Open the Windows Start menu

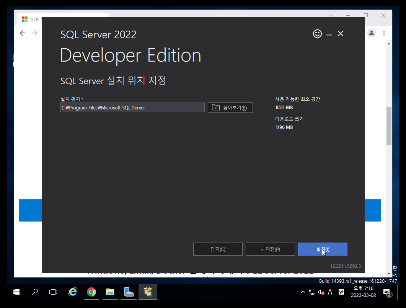click(16, 292)
